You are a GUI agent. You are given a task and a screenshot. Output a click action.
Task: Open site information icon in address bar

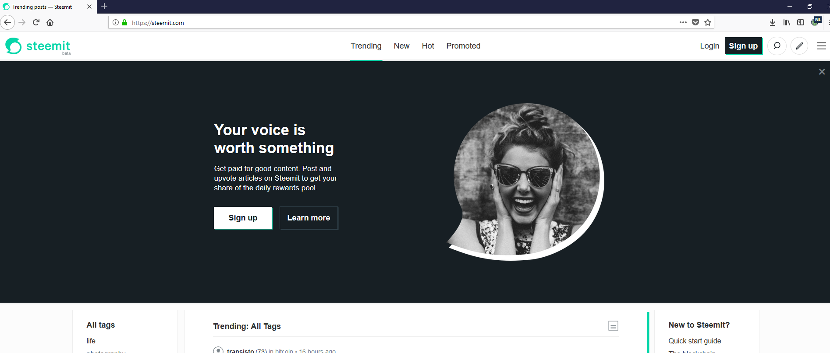[116, 22]
